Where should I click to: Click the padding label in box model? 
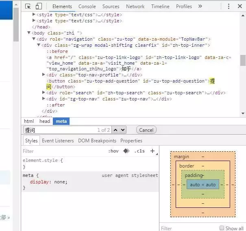pyautogui.click(x=194, y=175)
